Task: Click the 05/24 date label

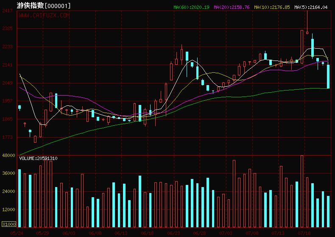Action: pyautogui.click(x=17, y=233)
